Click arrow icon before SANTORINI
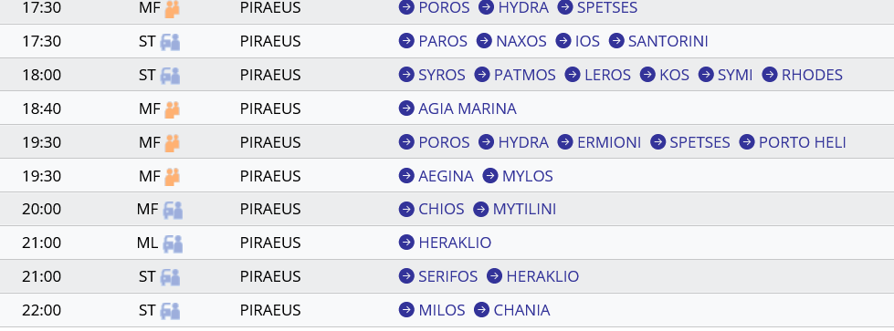This screenshot has width=894, height=331. [616, 41]
